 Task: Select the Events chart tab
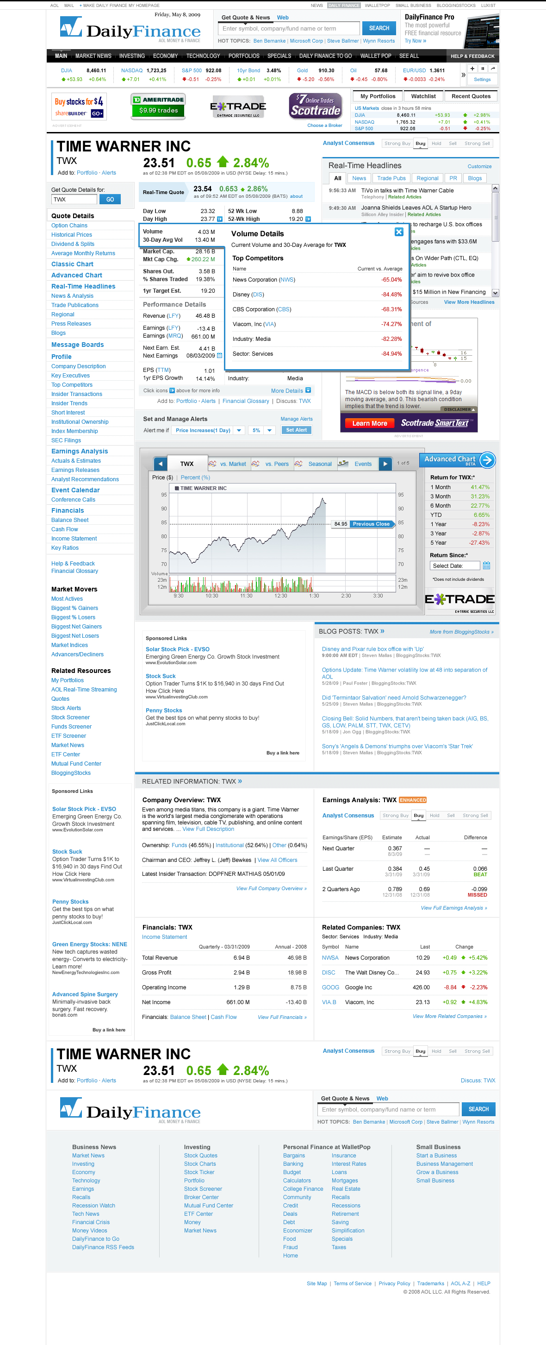click(358, 464)
